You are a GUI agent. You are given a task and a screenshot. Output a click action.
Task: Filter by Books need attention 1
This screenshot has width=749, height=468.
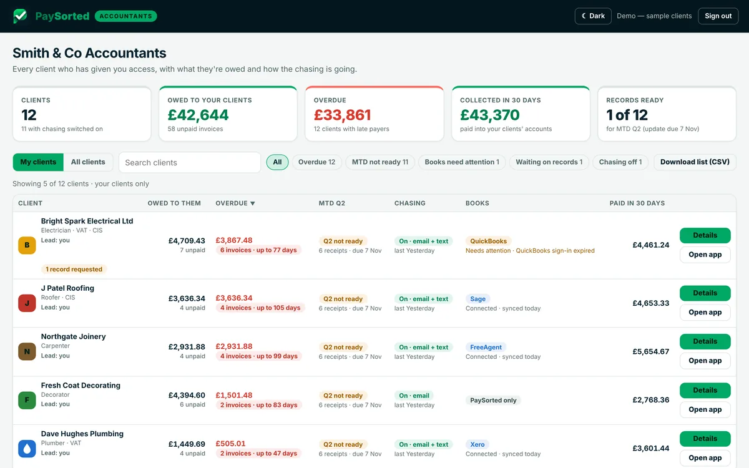tap(462, 162)
